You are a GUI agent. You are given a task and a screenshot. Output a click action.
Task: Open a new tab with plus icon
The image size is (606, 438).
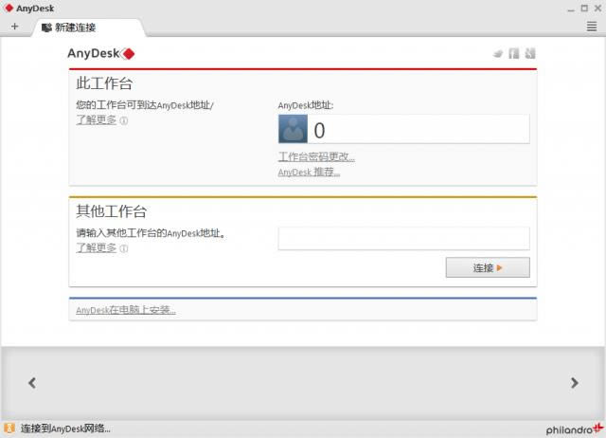pyautogui.click(x=15, y=27)
